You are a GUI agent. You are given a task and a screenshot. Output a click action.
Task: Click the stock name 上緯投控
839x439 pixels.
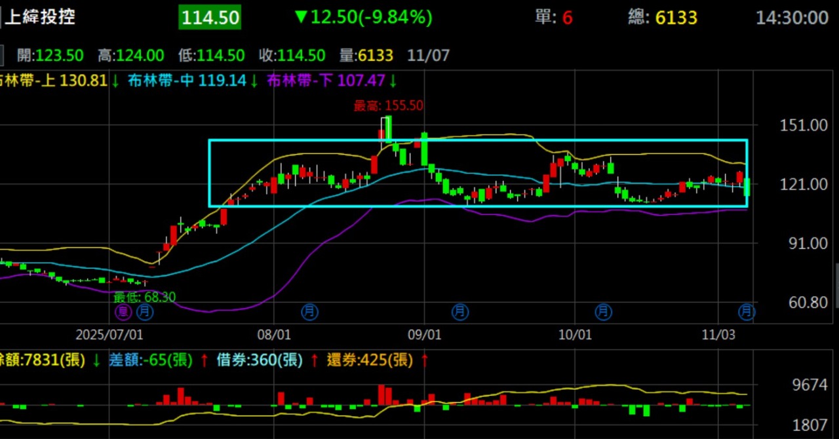pyautogui.click(x=40, y=17)
